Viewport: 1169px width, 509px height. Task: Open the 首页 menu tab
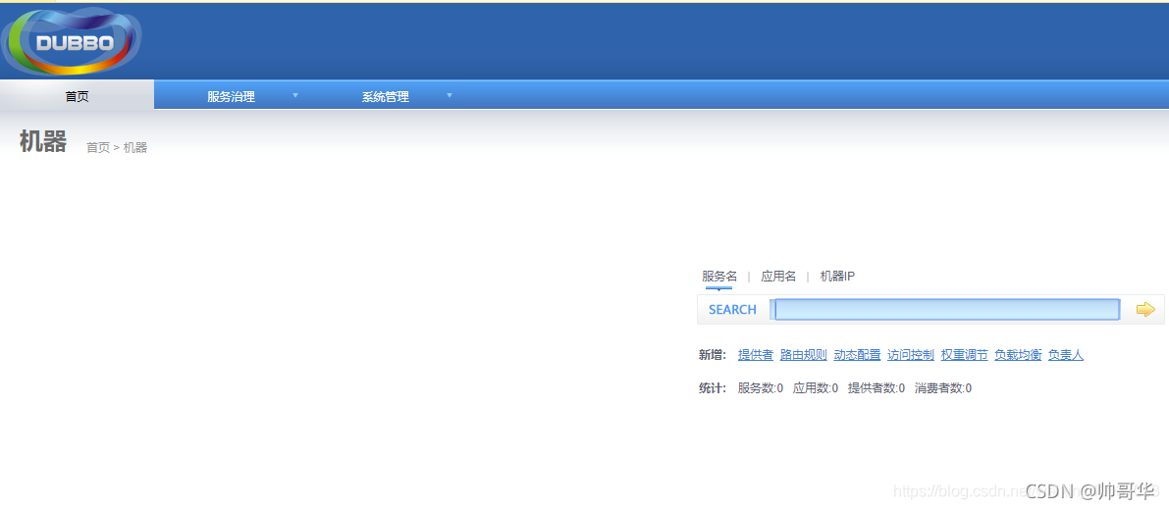[x=77, y=96]
